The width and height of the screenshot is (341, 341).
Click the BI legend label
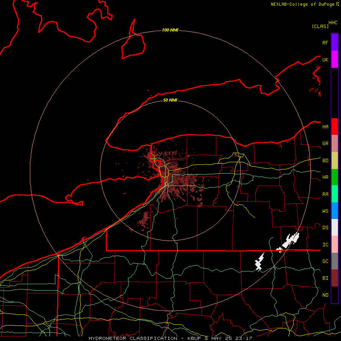tap(325, 278)
